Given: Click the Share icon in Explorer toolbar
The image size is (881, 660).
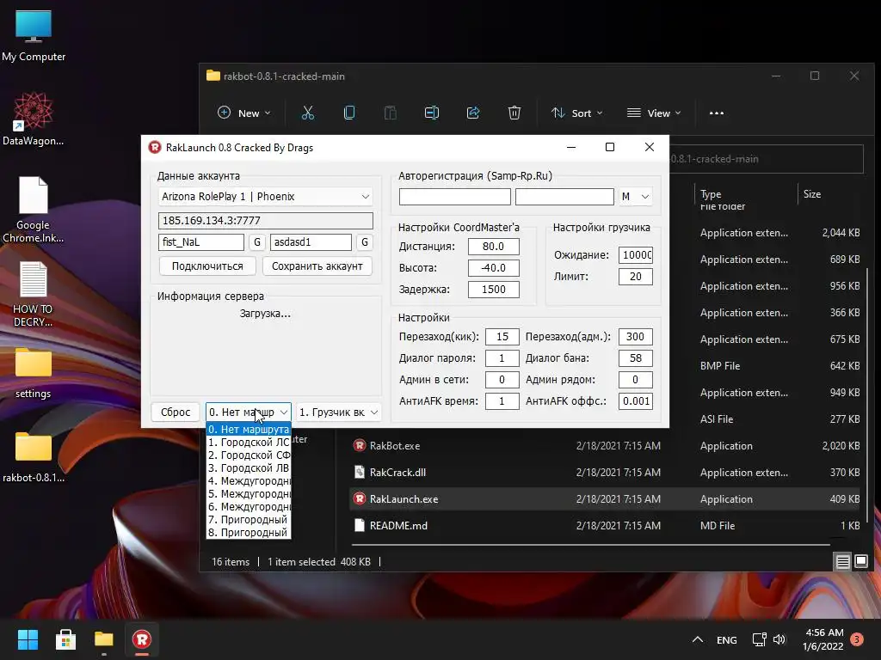Looking at the screenshot, I should pyautogui.click(x=473, y=113).
